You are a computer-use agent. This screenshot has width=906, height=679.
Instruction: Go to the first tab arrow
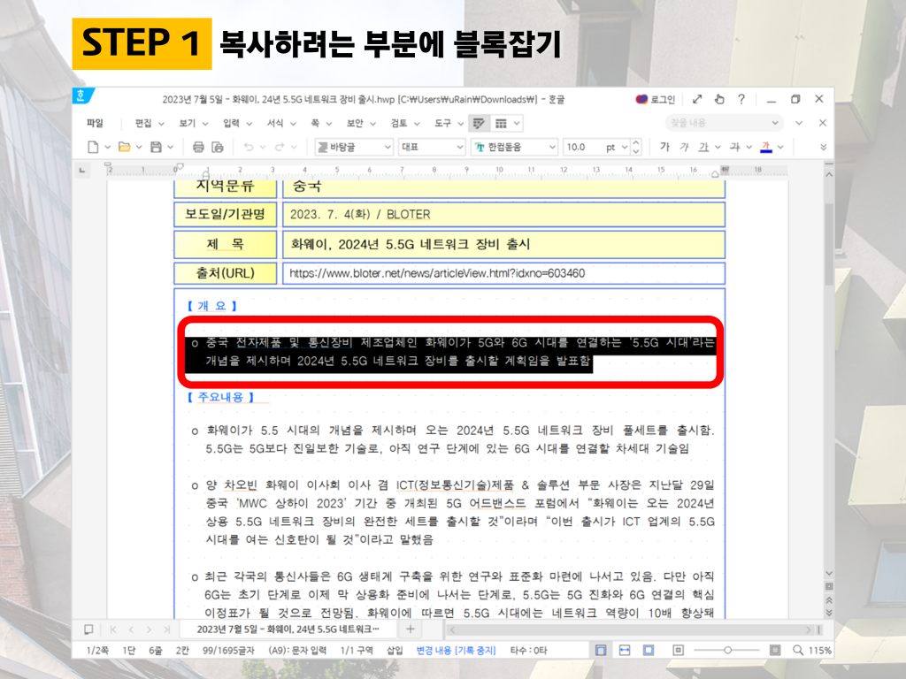point(113,629)
